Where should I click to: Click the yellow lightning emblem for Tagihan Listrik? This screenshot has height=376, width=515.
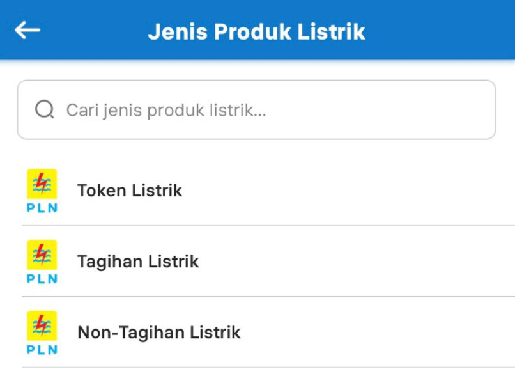pos(42,255)
